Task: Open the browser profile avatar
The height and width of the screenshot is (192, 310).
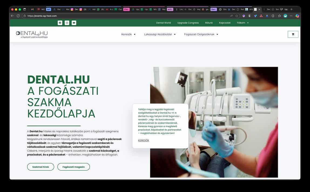Action: (x=285, y=16)
